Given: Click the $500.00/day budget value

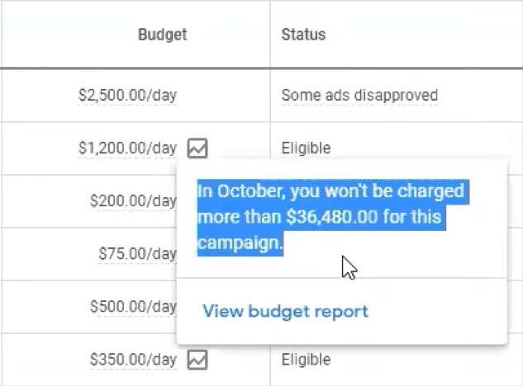Looking at the screenshot, I should point(133,306).
